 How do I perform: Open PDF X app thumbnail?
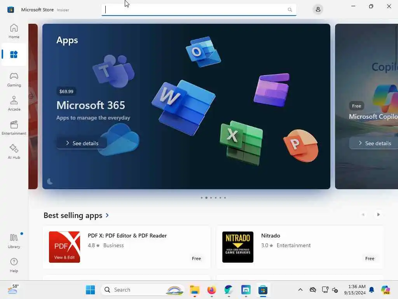click(x=65, y=247)
